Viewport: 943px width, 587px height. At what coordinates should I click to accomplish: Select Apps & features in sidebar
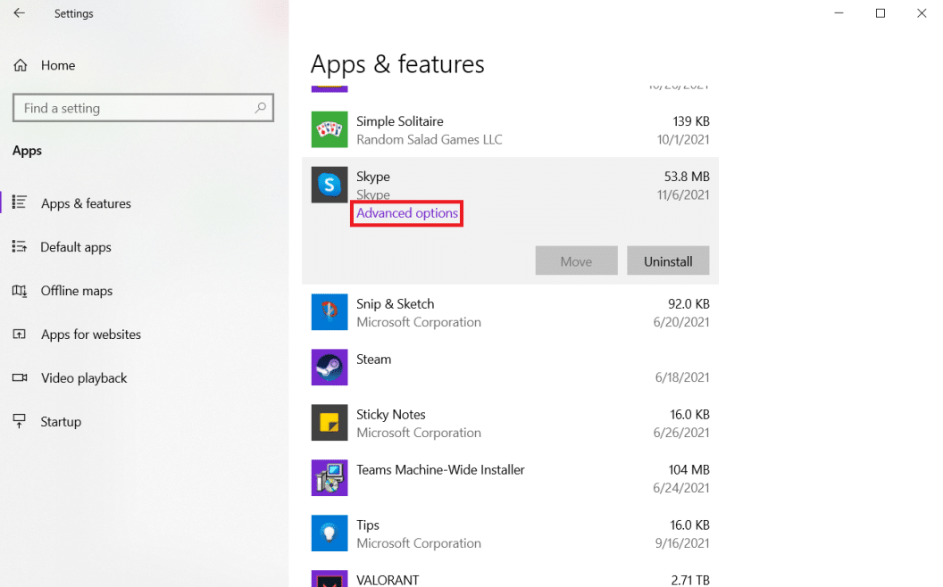pyautogui.click(x=86, y=203)
